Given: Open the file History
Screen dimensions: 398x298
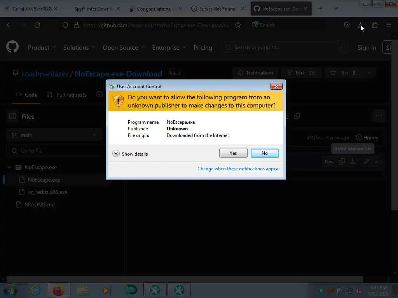Looking at the screenshot, I should [x=367, y=138].
